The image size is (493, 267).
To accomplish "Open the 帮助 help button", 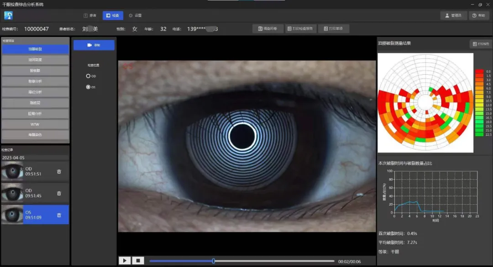I will (x=478, y=15).
